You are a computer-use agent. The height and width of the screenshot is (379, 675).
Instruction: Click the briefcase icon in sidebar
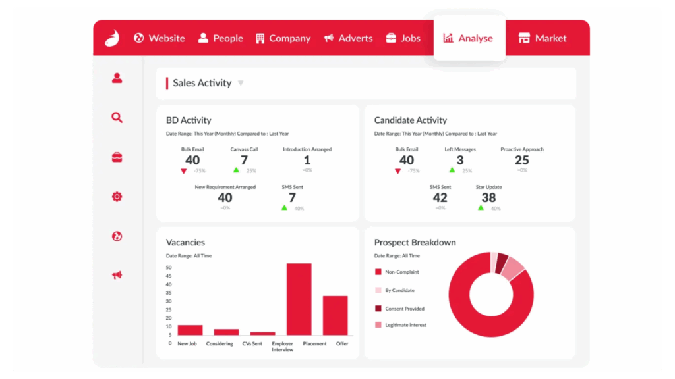[117, 157]
